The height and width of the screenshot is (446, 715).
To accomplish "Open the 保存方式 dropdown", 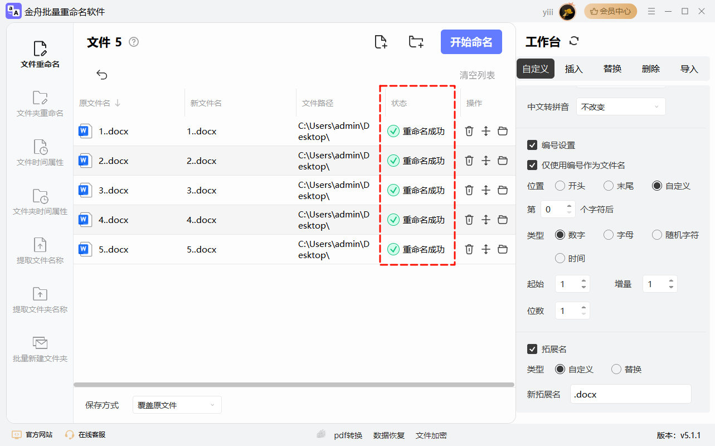I will click(177, 404).
